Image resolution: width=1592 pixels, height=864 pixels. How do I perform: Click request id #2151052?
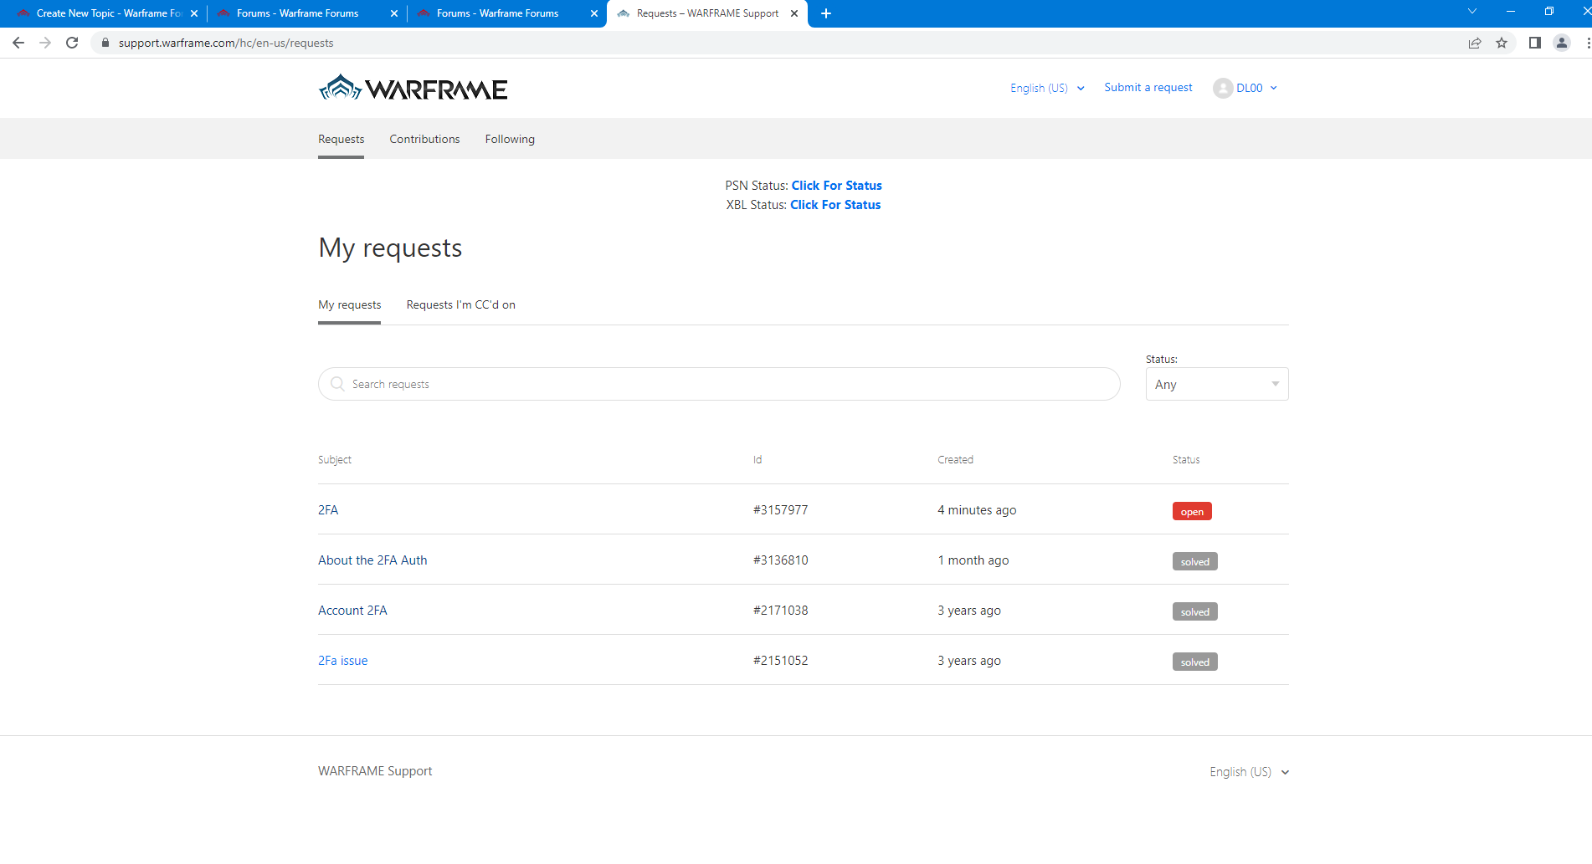click(780, 660)
